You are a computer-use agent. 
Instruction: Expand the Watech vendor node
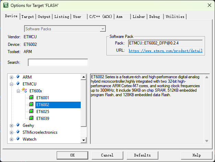tap(12, 140)
